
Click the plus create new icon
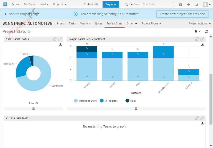click(x=189, y=5)
